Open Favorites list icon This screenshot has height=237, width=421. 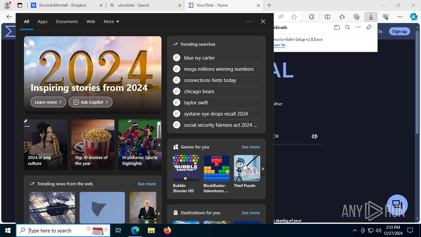[342, 17]
